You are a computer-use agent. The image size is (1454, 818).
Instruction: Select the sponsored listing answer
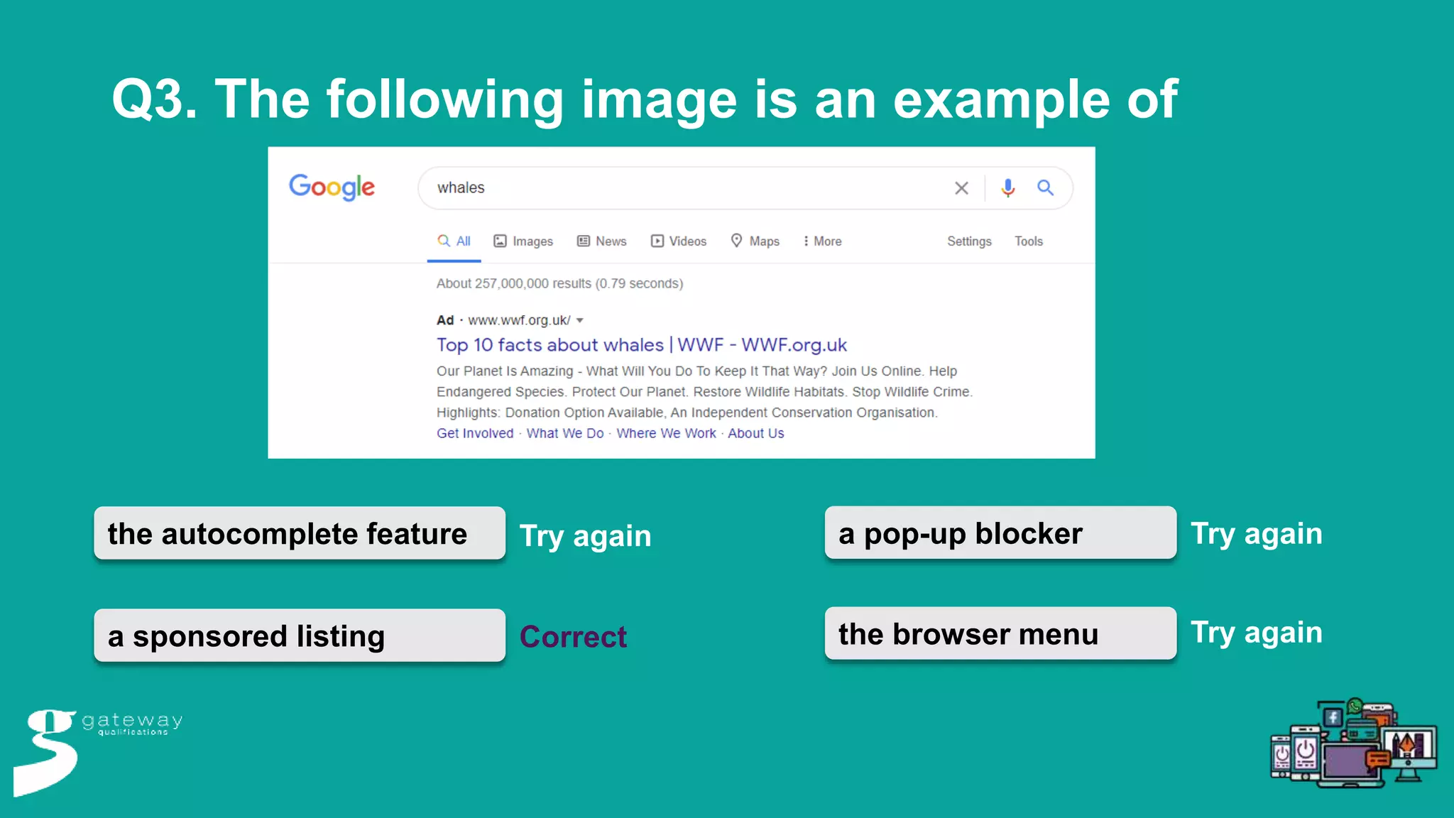pyautogui.click(x=299, y=636)
